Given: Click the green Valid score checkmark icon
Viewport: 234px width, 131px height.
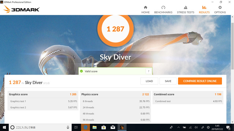Looking at the screenshot, I should point(81,71).
